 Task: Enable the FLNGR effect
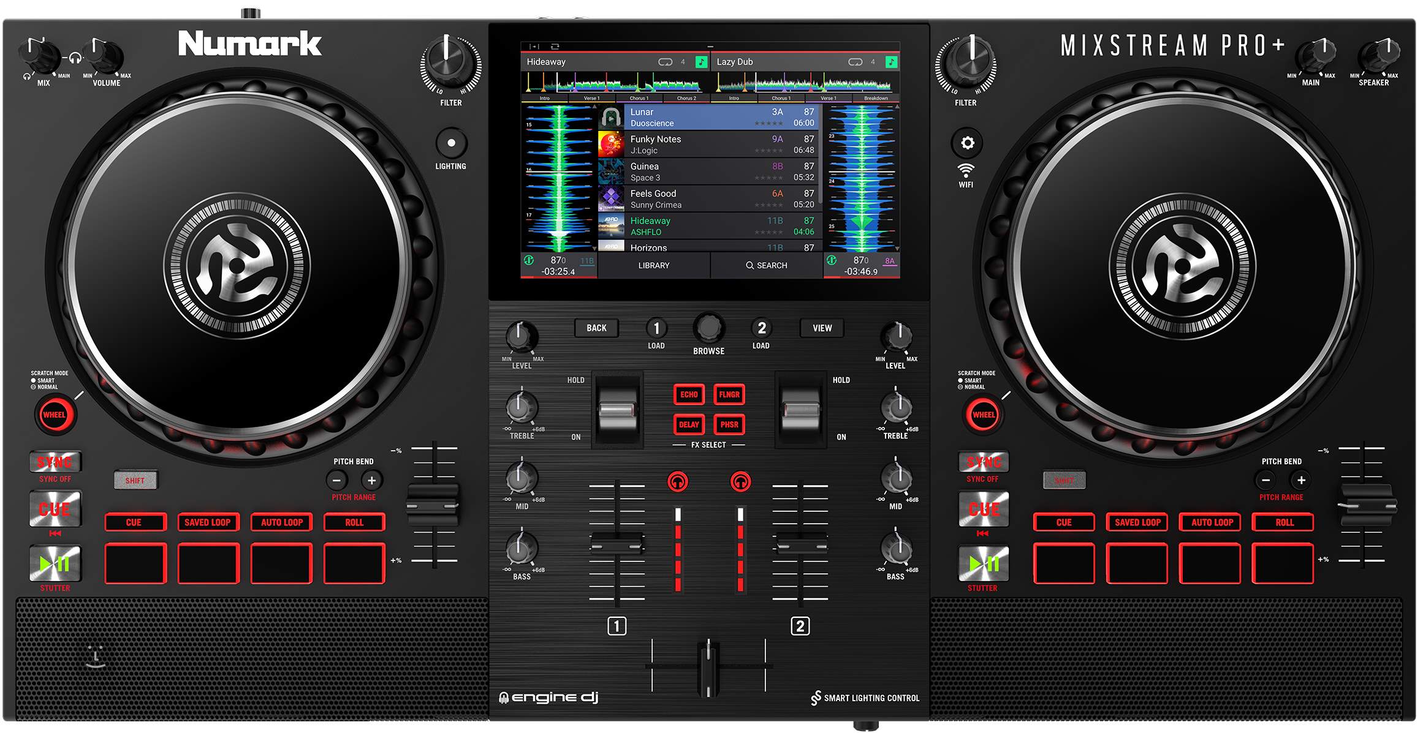tap(729, 395)
